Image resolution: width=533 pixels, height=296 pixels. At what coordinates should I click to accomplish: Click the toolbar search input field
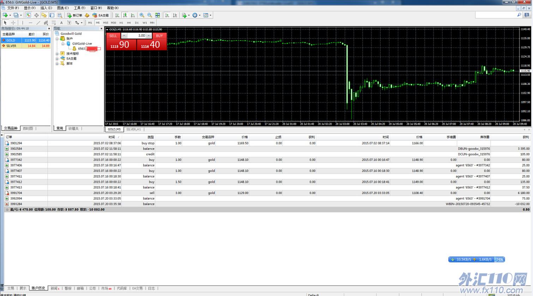496,15
